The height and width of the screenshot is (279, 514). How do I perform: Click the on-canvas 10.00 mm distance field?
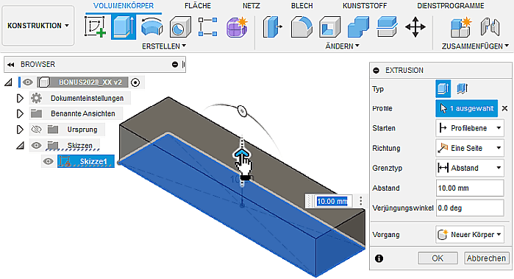[332, 201]
